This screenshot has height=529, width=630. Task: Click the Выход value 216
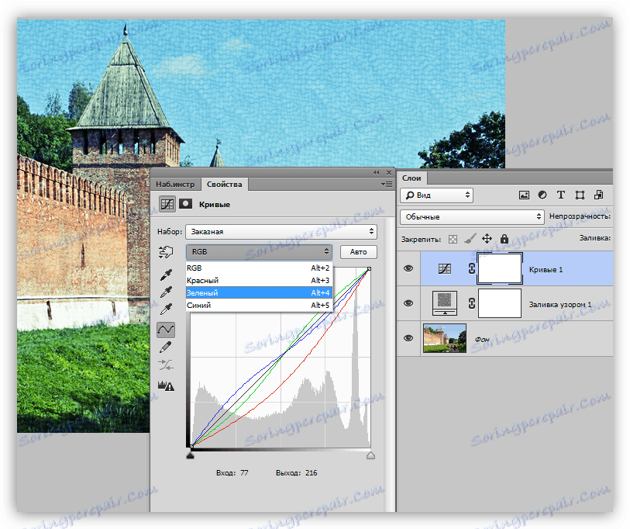311,473
